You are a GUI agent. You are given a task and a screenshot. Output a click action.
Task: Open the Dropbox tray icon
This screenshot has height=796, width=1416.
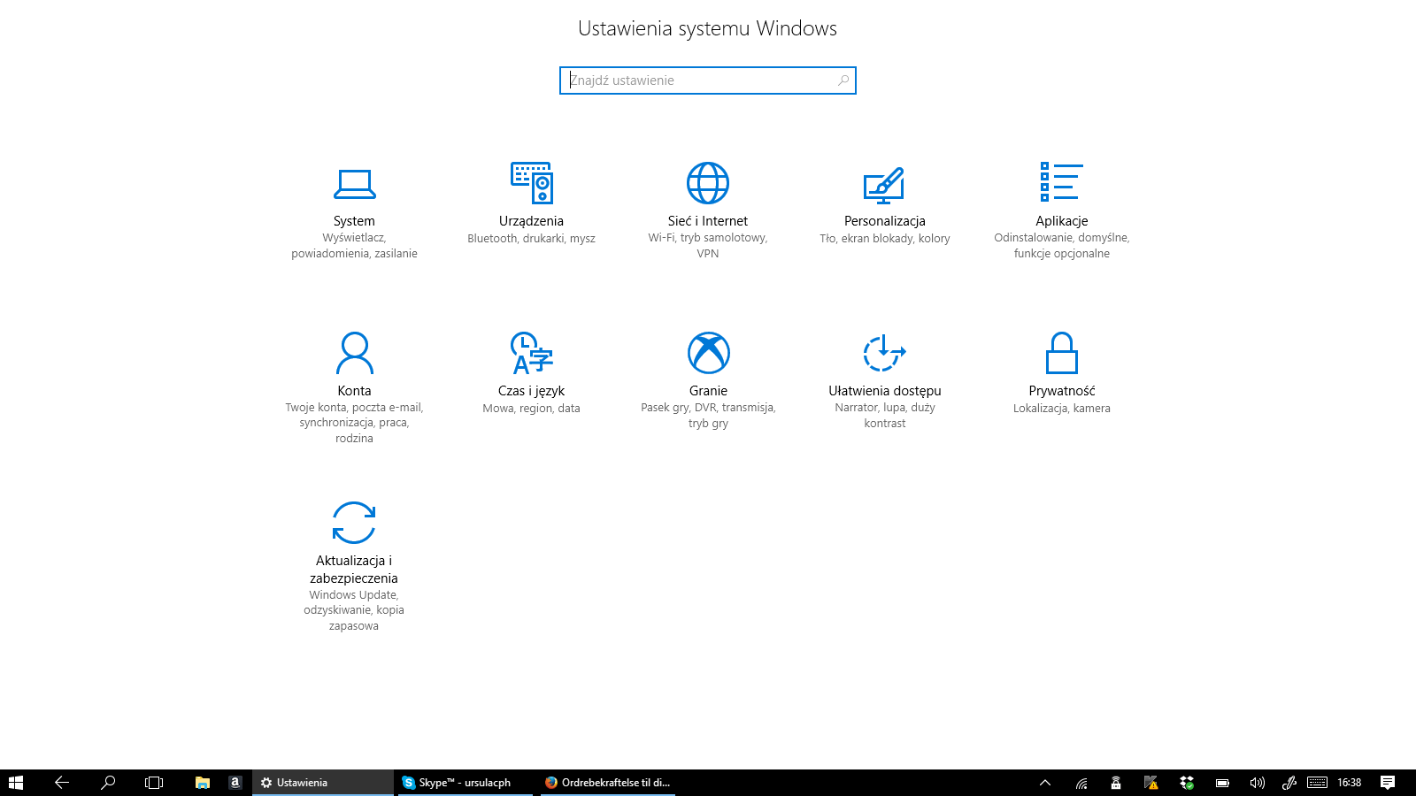point(1187,783)
